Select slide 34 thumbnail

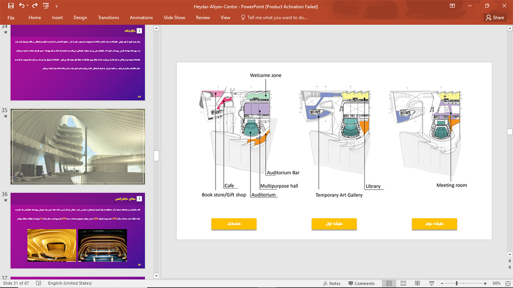click(78, 63)
